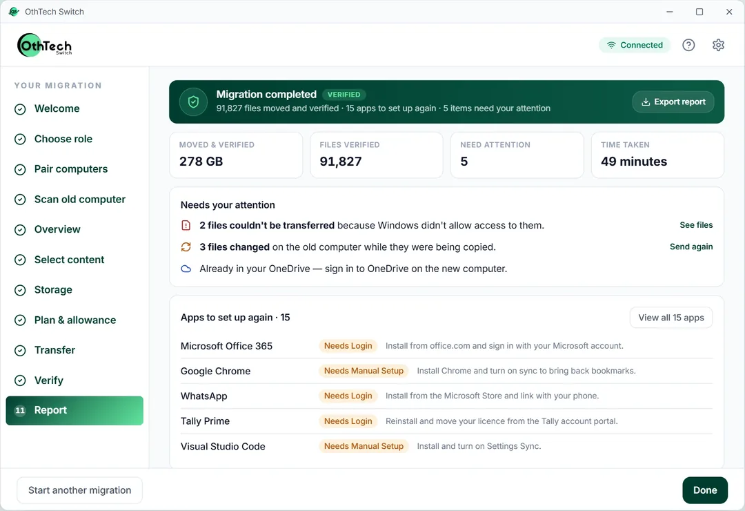
Task: Click the step 11 badge on Report
Action: [x=20, y=411]
